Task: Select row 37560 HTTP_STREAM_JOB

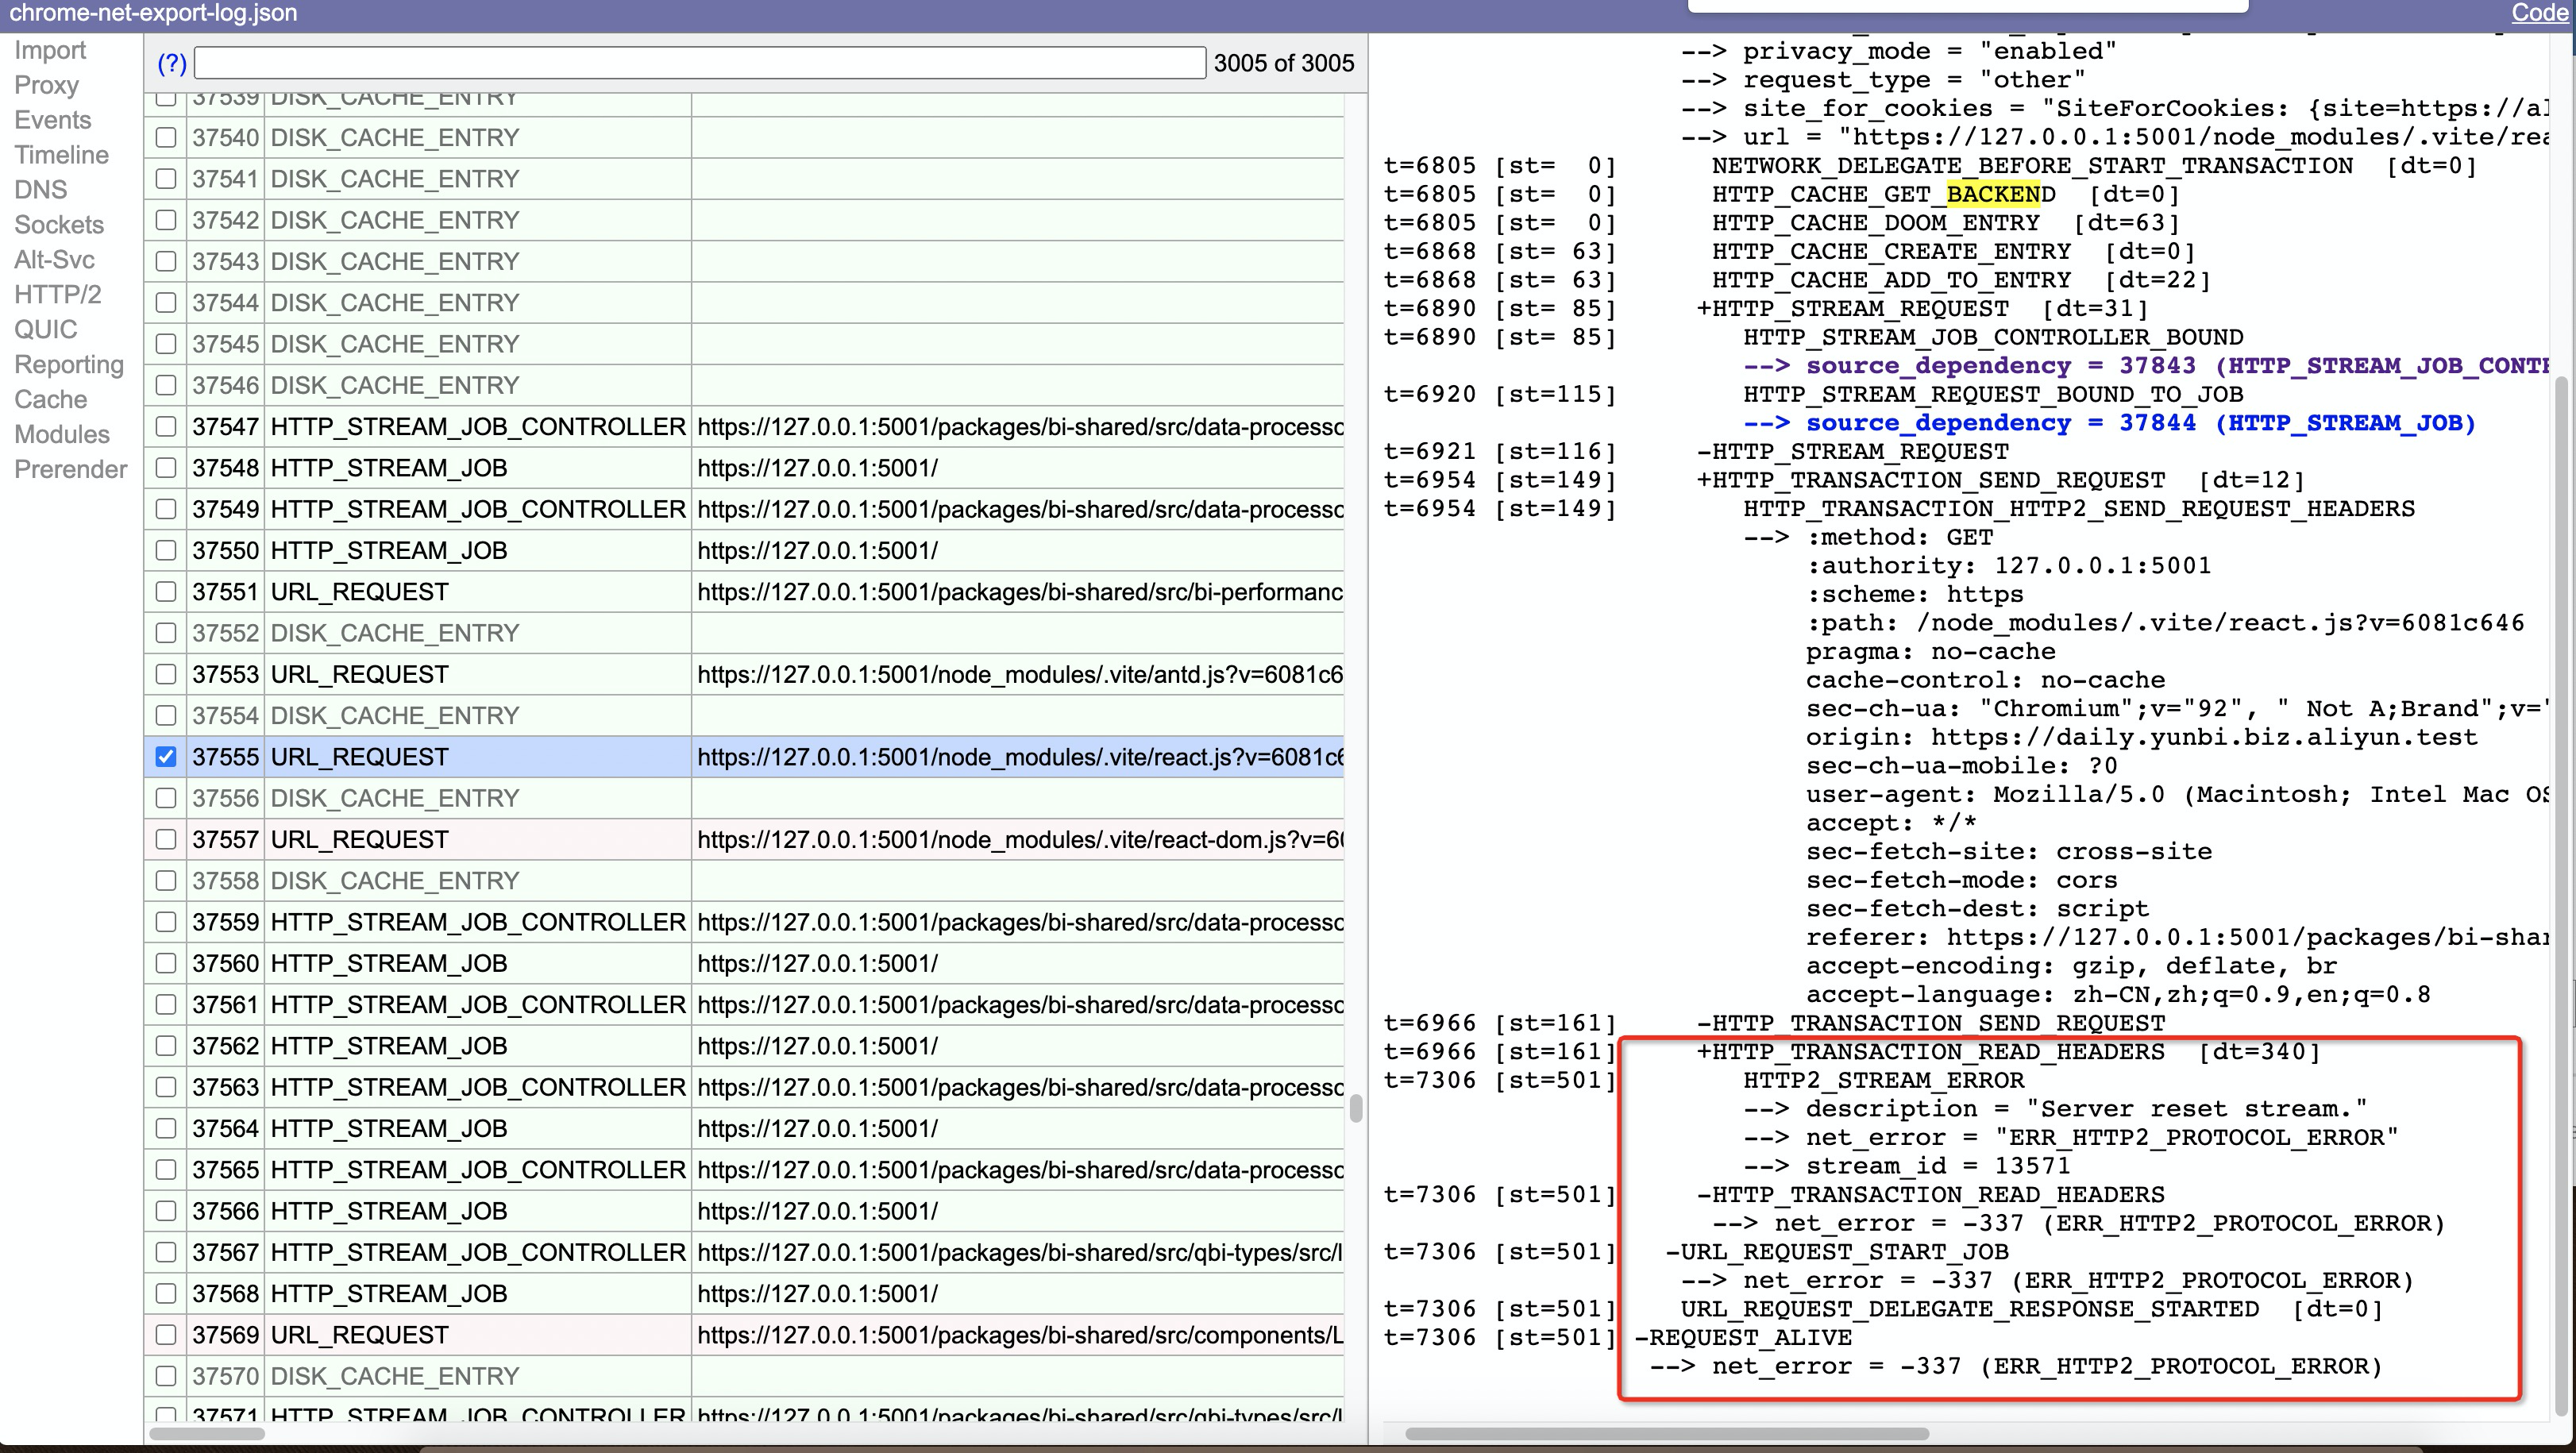Action: (x=744, y=963)
